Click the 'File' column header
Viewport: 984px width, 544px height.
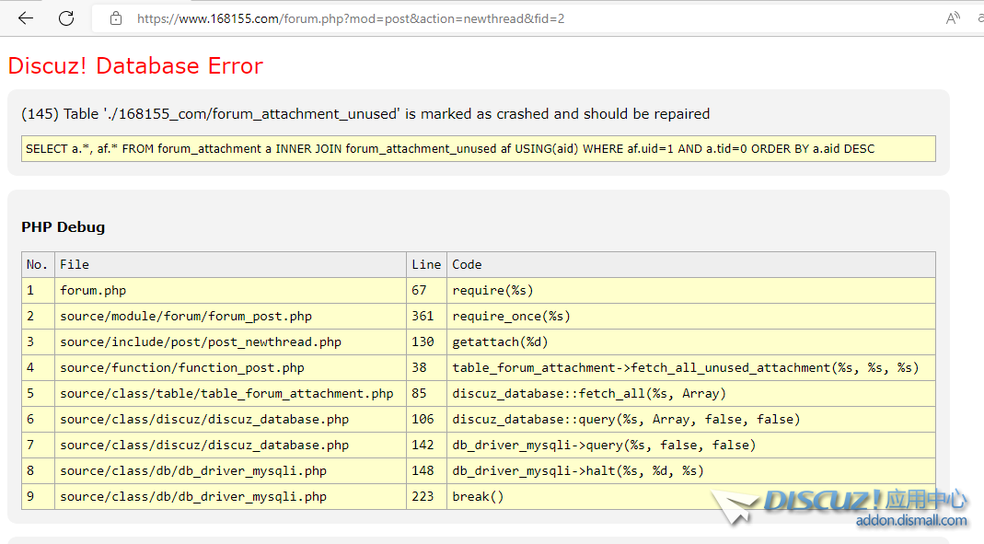pyautogui.click(x=230, y=265)
